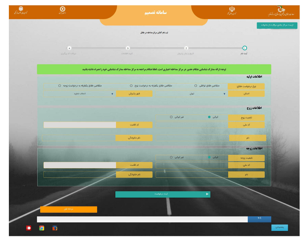Choose غیر ایرانی for the husband's nationality (تابعیت زوج)
The image size is (307, 244).
pos(171,117)
